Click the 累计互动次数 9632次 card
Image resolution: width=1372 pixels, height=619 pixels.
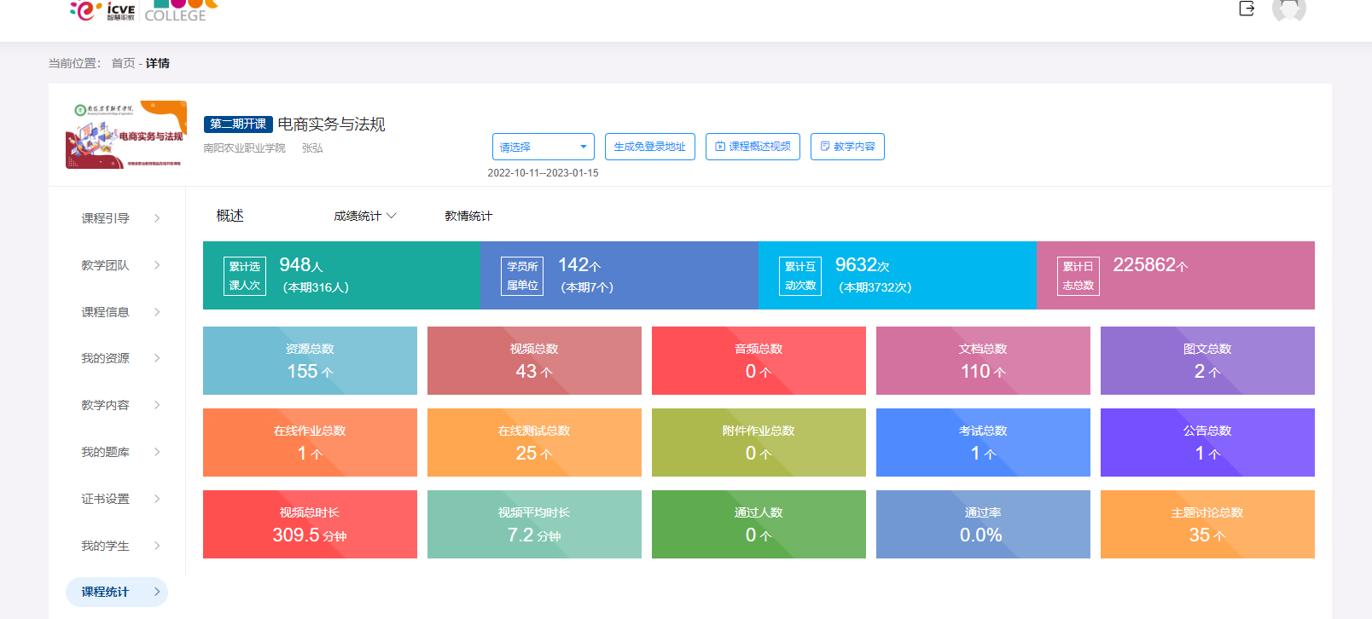coord(898,275)
